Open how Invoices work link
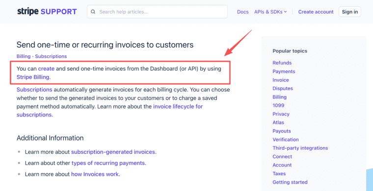This screenshot has height=191, width=373. point(95,174)
